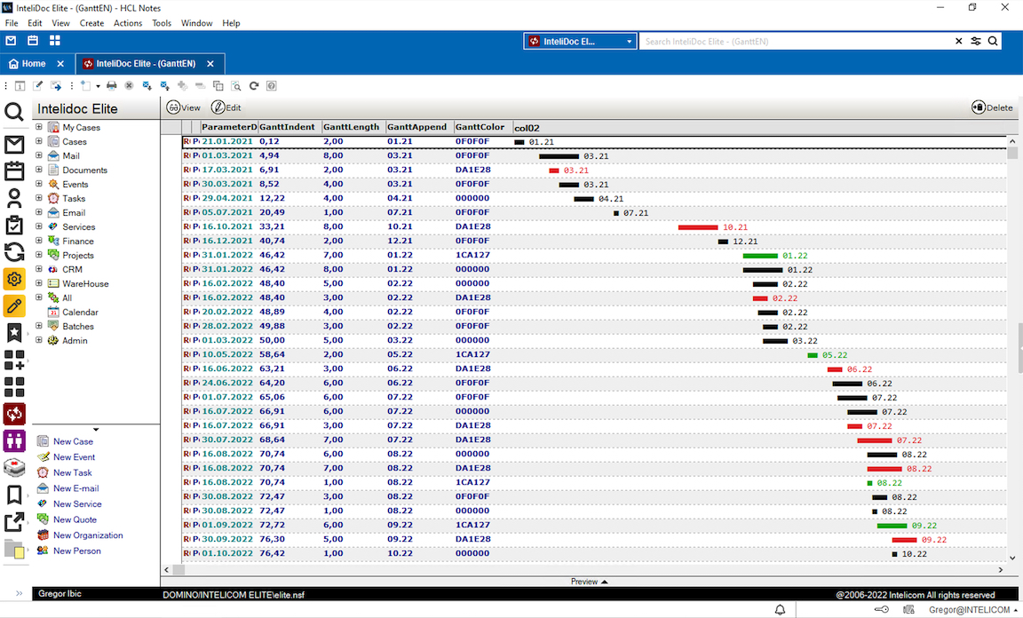The image size is (1023, 618).
Task: Click the magnifier icon in left sidebar
Action: pyautogui.click(x=14, y=112)
